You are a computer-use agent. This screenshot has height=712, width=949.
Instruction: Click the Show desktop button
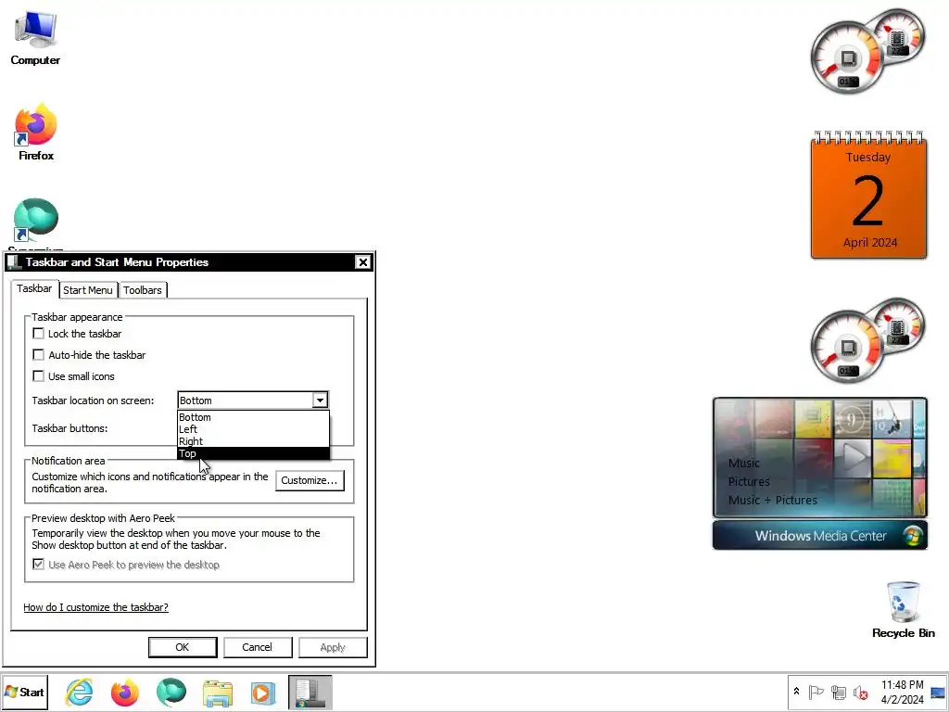938,692
